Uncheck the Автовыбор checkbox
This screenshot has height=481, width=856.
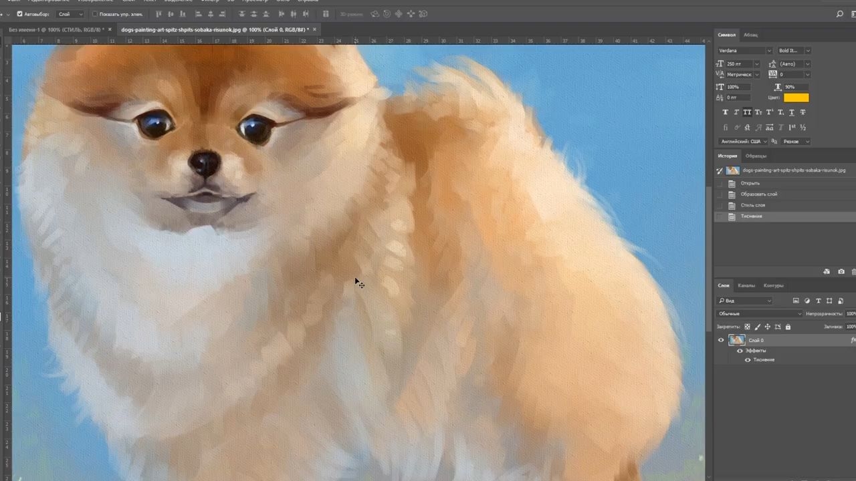[19, 14]
